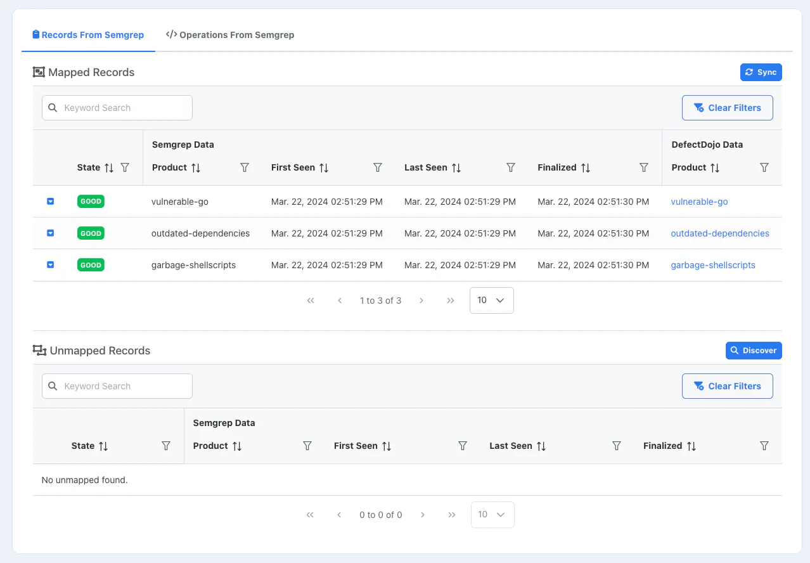The image size is (810, 563).
Task: Switch to Operations From Semgrep tab
Action: pyautogui.click(x=230, y=35)
